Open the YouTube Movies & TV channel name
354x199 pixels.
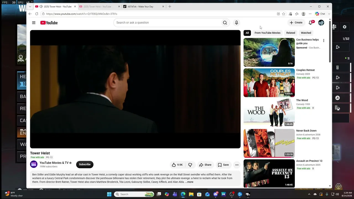[54, 163]
